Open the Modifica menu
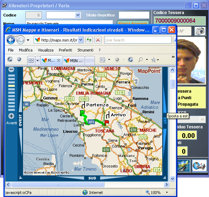The width and height of the screenshot is (209, 197). (x=26, y=50)
